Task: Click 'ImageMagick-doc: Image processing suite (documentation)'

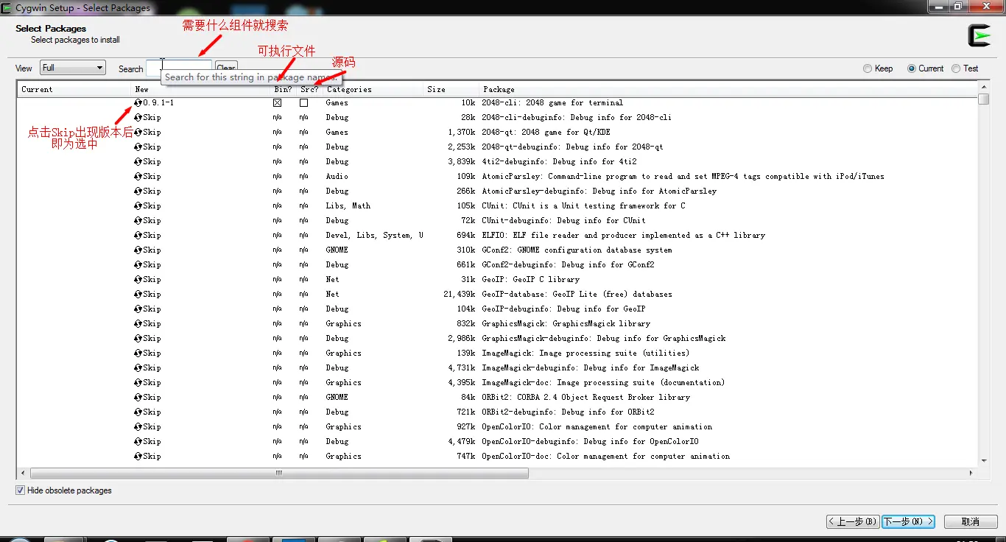Action: pyautogui.click(x=603, y=382)
